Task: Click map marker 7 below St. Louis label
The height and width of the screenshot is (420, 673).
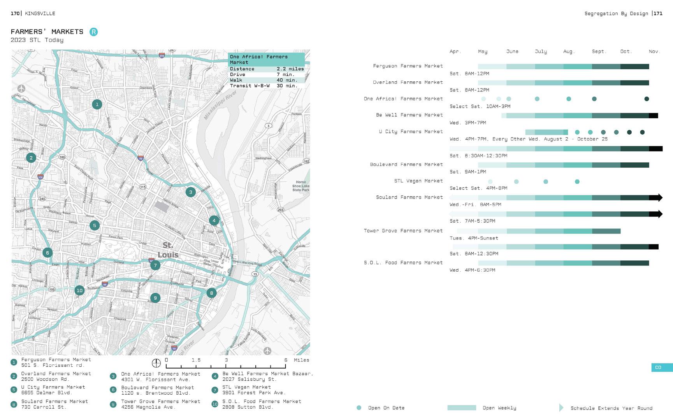Action: coord(155,265)
